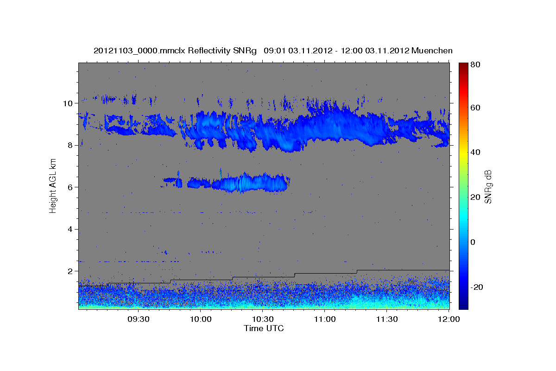Screen dimensions: 556x371
Task: Click the 'SNRg dB' colorbar label
Action: point(487,186)
